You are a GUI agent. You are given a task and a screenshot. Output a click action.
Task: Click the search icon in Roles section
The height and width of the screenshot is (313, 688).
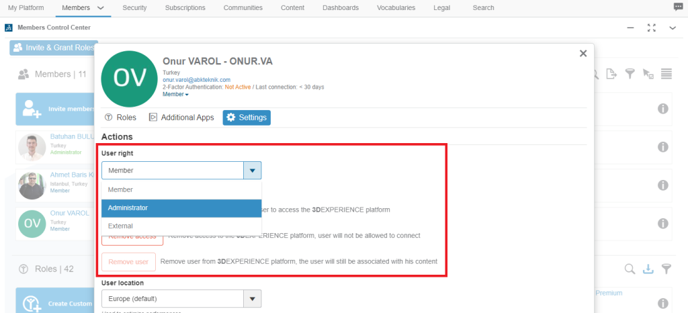click(x=630, y=269)
